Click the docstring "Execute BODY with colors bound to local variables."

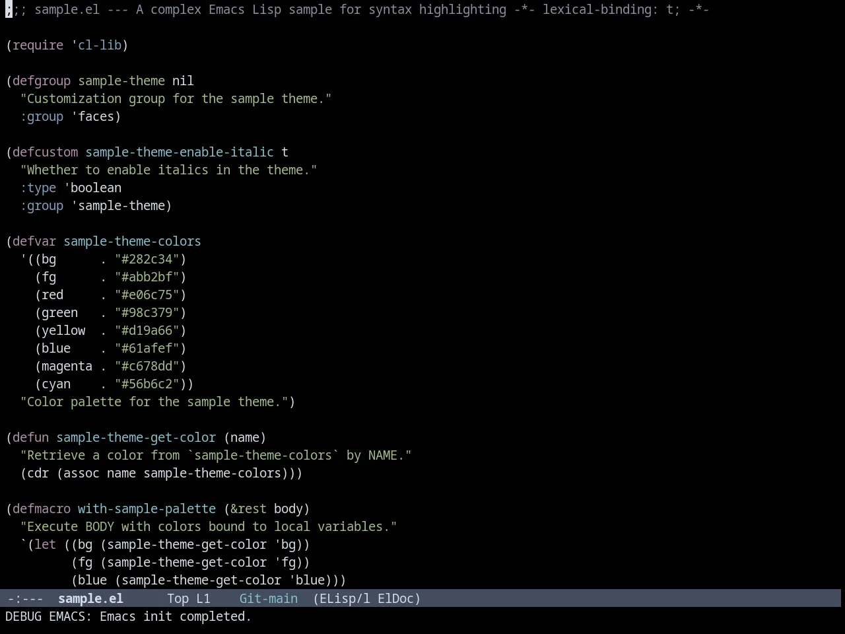point(209,526)
